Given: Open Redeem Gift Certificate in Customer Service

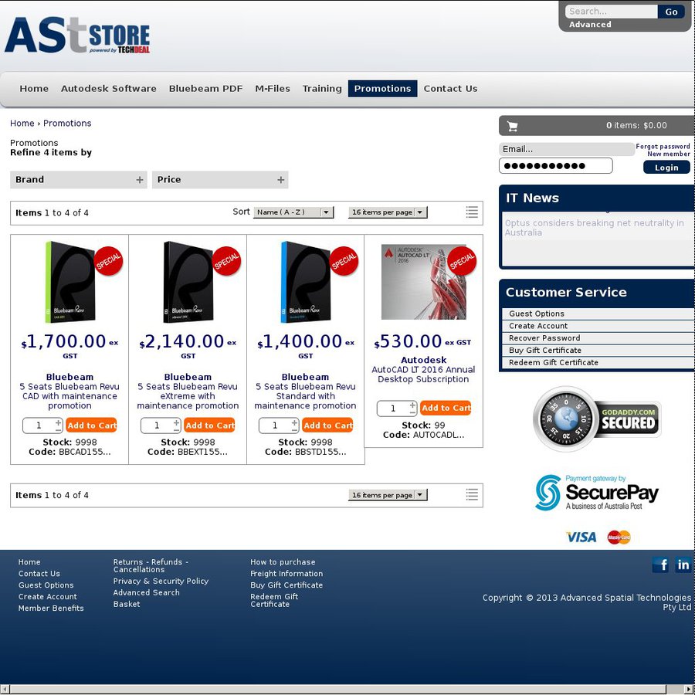Looking at the screenshot, I should [553, 362].
